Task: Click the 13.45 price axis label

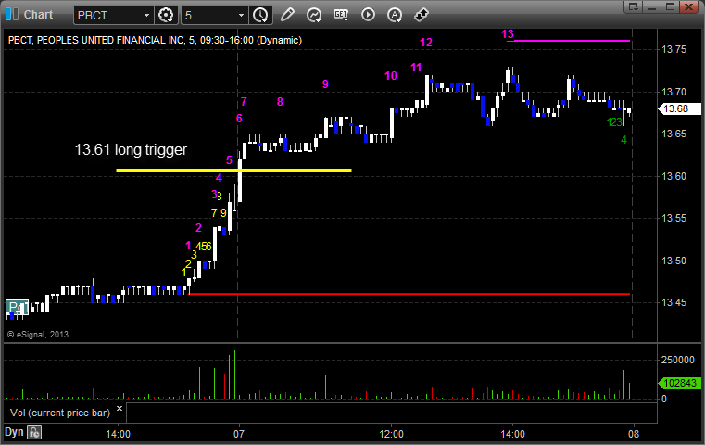Action: click(674, 302)
